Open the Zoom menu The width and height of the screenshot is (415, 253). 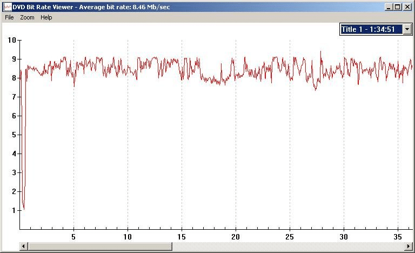pyautogui.click(x=27, y=17)
